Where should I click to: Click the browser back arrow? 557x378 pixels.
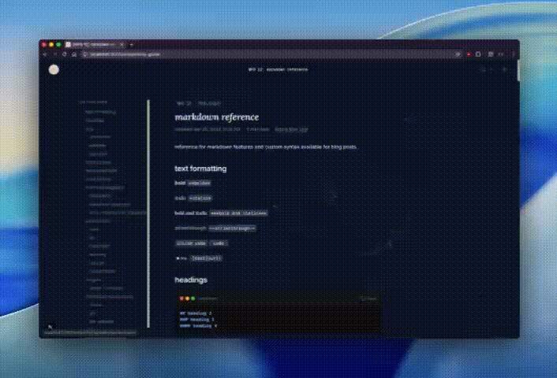tap(47, 54)
